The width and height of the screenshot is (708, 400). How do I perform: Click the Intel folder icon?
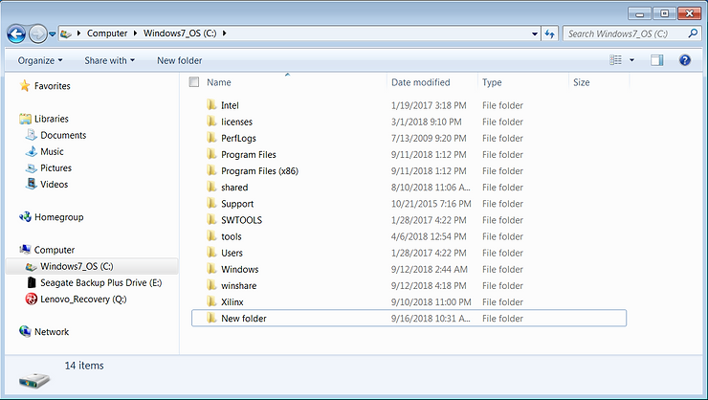click(x=211, y=104)
